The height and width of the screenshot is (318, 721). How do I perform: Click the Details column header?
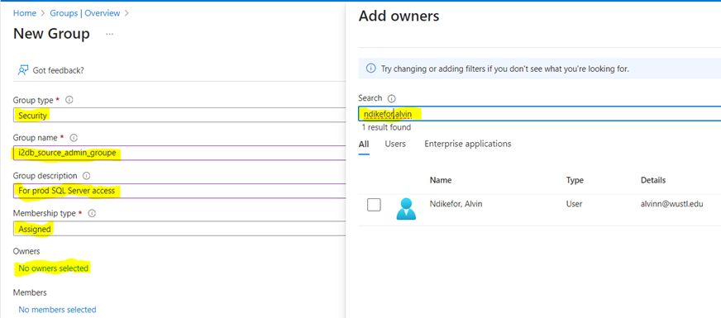pos(653,180)
